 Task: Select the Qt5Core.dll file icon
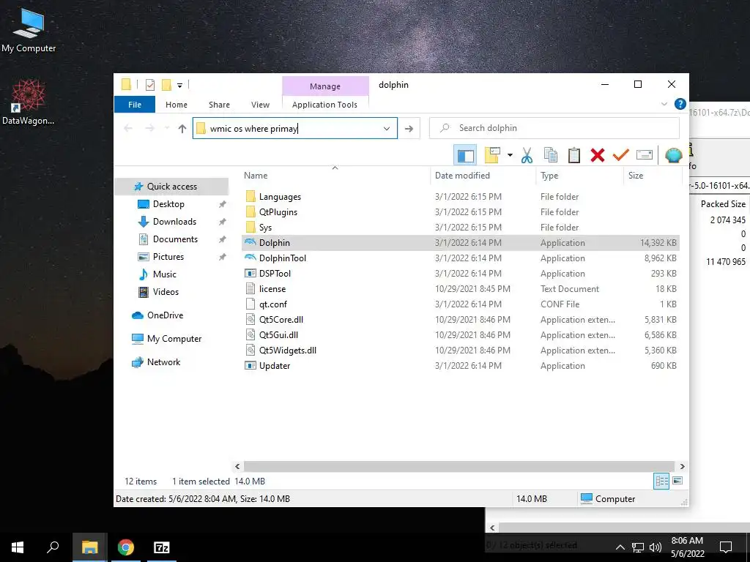(x=250, y=319)
